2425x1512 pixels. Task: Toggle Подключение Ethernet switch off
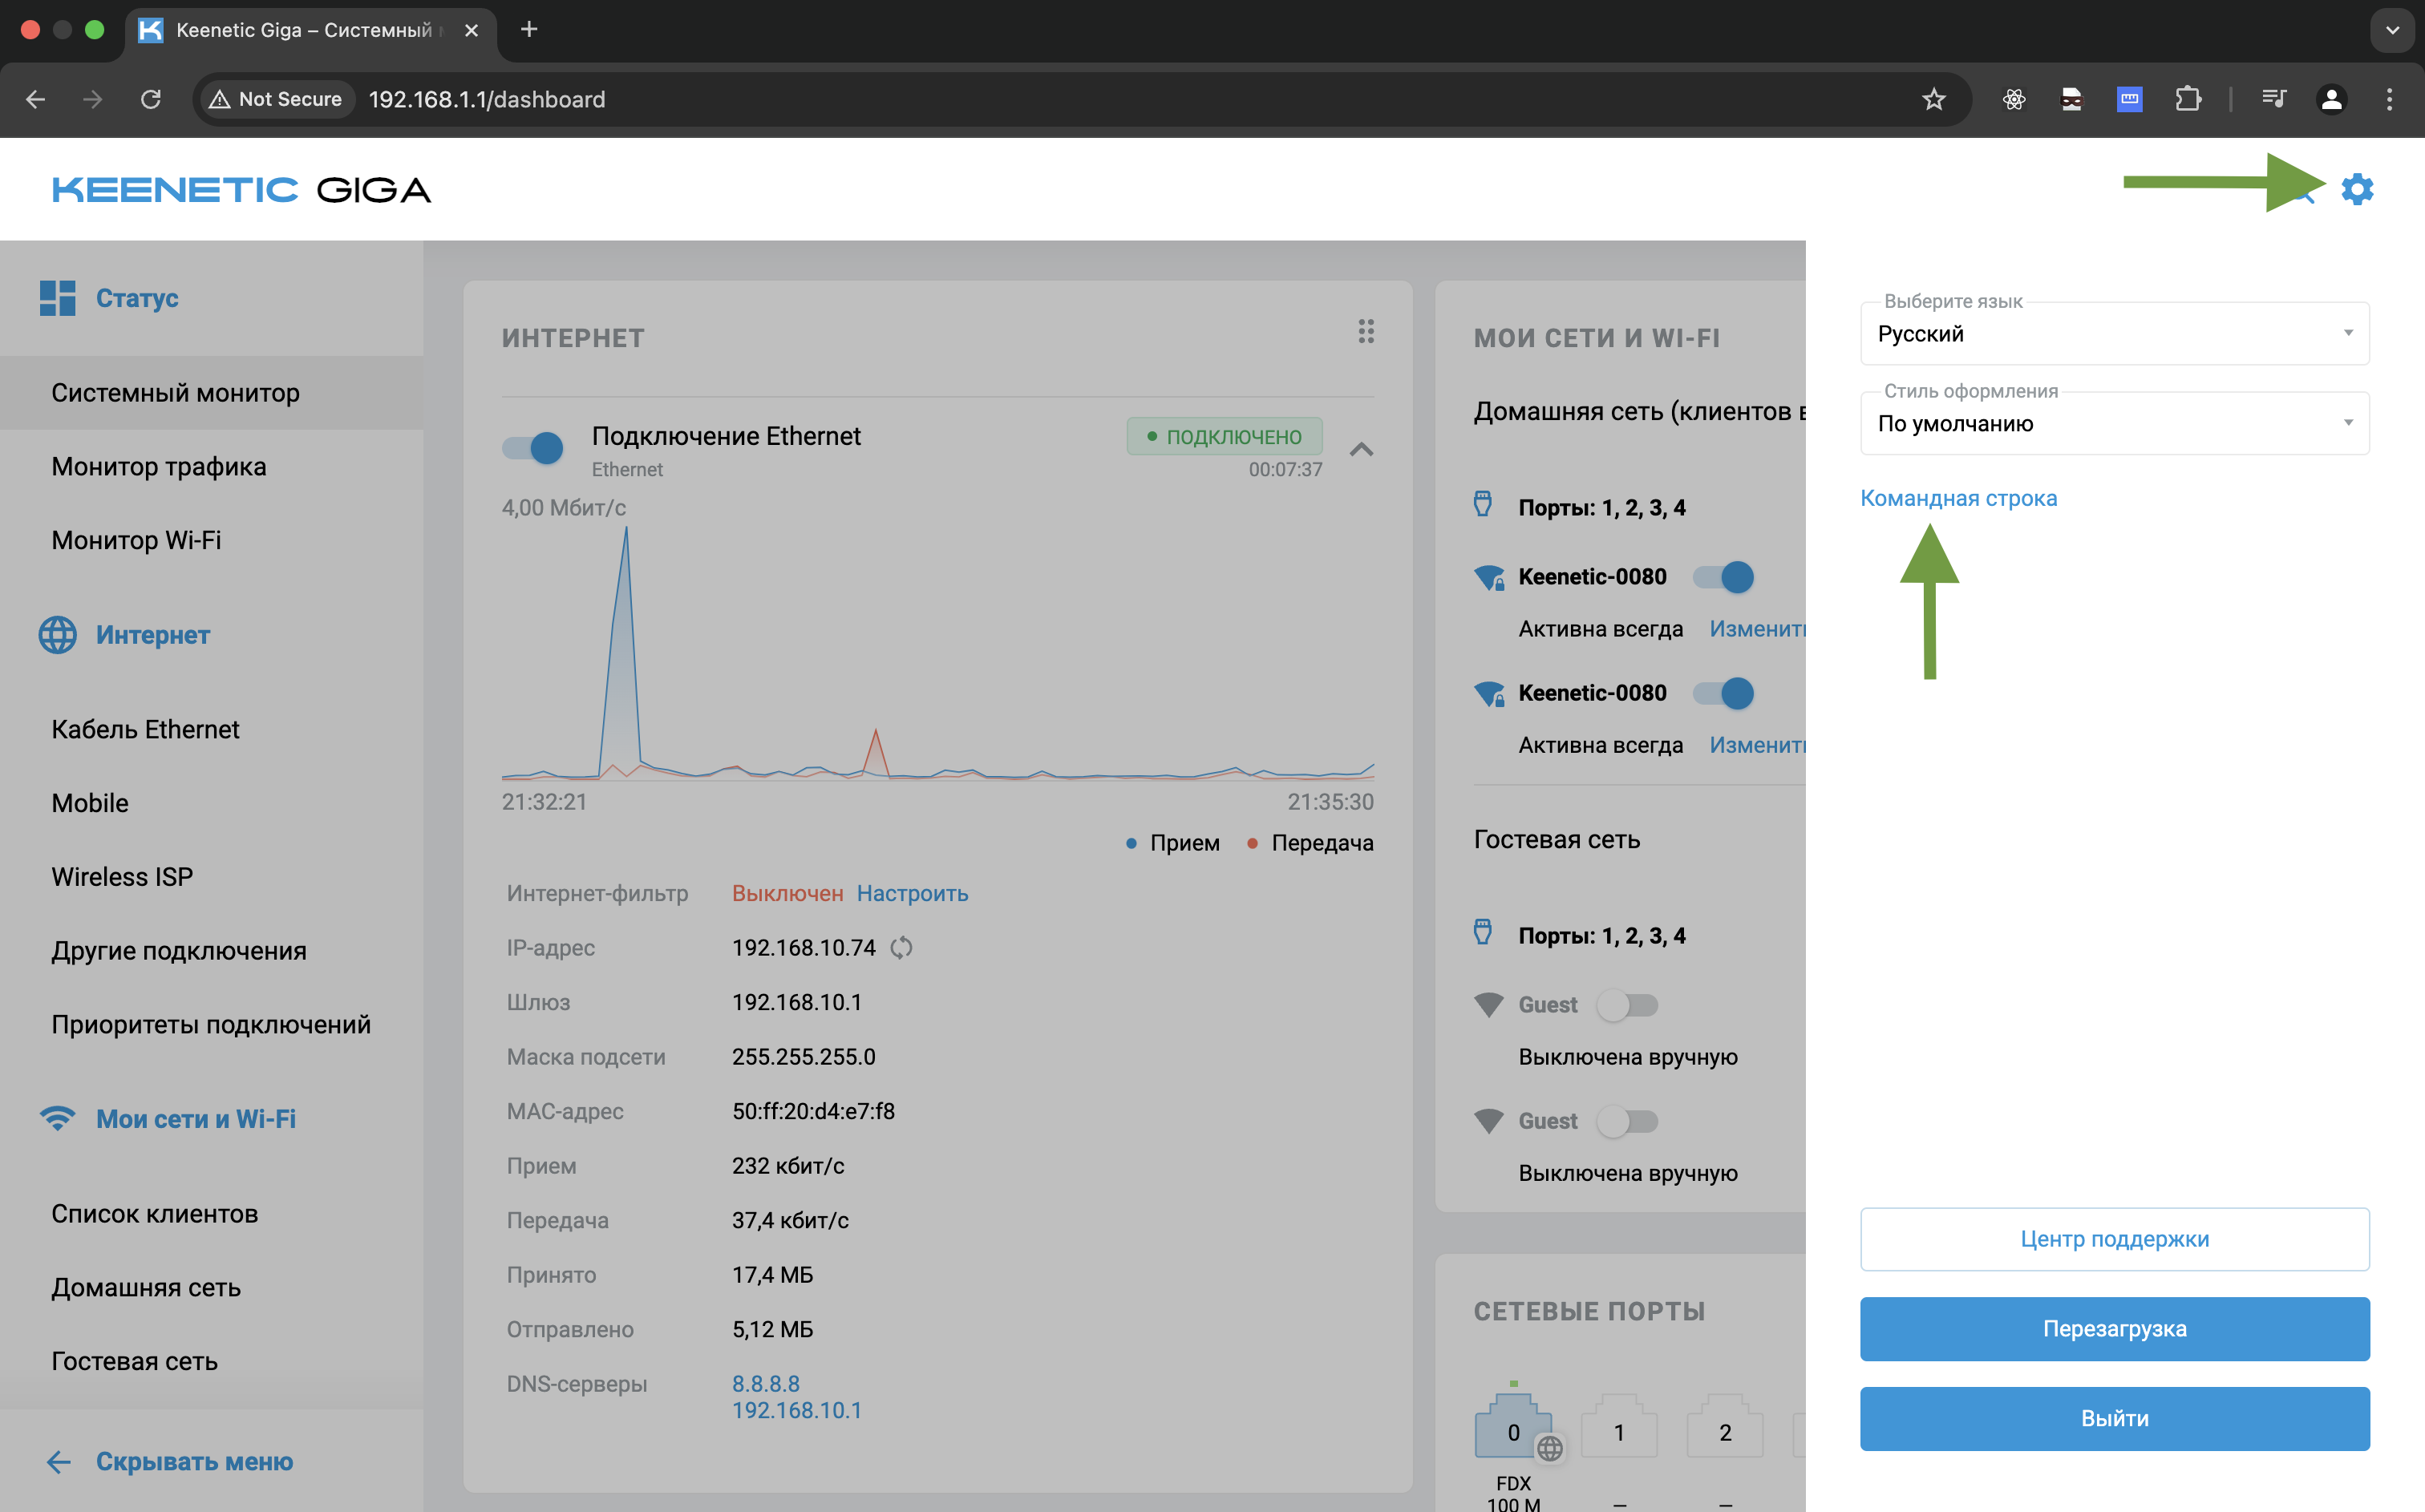click(533, 448)
